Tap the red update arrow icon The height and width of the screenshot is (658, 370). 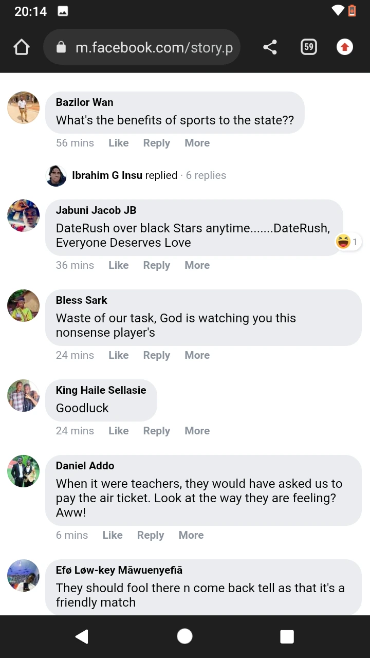click(344, 47)
